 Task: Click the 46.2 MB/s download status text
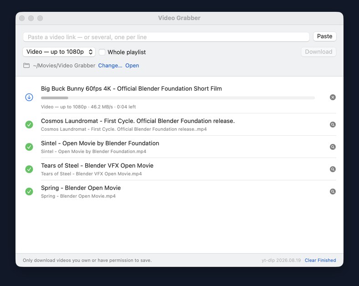point(88,107)
